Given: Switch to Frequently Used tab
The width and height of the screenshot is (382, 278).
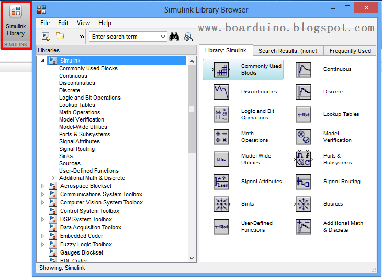Looking at the screenshot, I should pos(350,51).
